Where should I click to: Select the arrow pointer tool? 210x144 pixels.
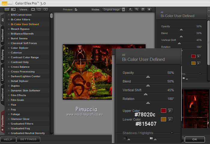pos(131,10)
